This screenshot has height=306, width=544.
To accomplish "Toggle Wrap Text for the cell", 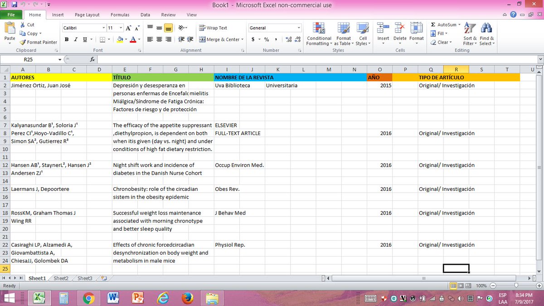I will click(213, 28).
